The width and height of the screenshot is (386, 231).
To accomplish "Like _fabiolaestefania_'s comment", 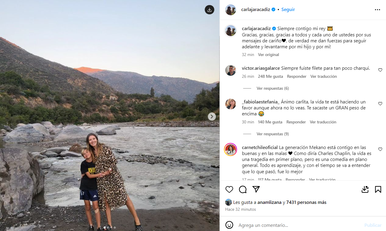I will click(380, 104).
